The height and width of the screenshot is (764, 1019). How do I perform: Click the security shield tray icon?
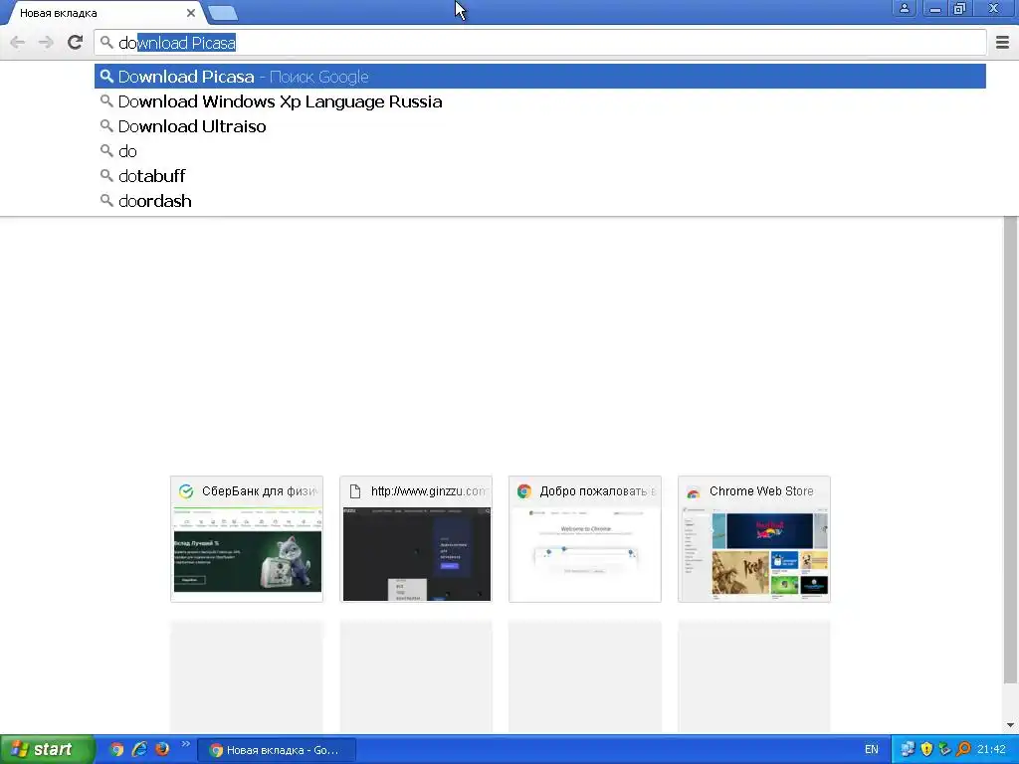click(926, 750)
